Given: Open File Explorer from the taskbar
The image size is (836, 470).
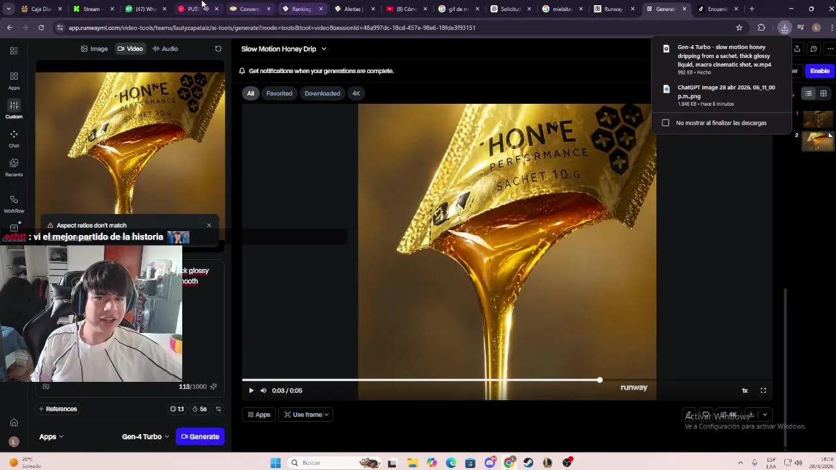Looking at the screenshot, I should pyautogui.click(x=412, y=463).
